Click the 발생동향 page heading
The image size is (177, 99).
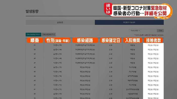pyautogui.click(x=32, y=11)
